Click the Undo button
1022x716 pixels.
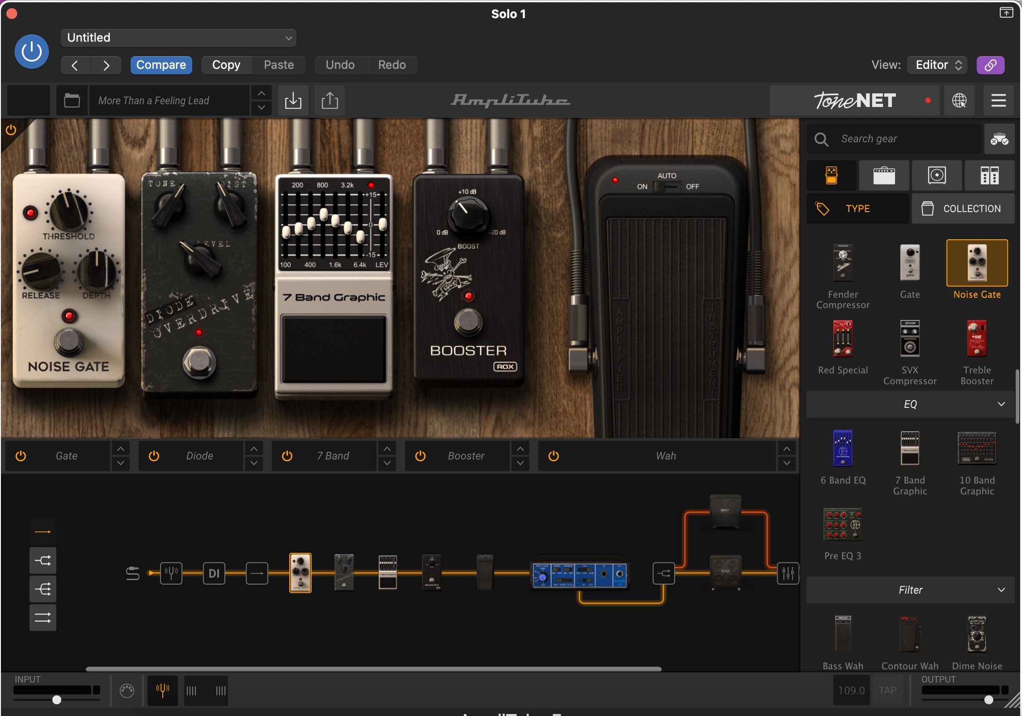pyautogui.click(x=340, y=65)
